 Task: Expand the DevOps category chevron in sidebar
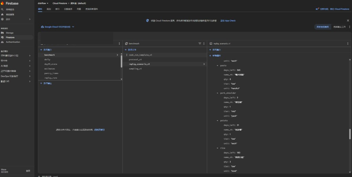tap(30, 76)
